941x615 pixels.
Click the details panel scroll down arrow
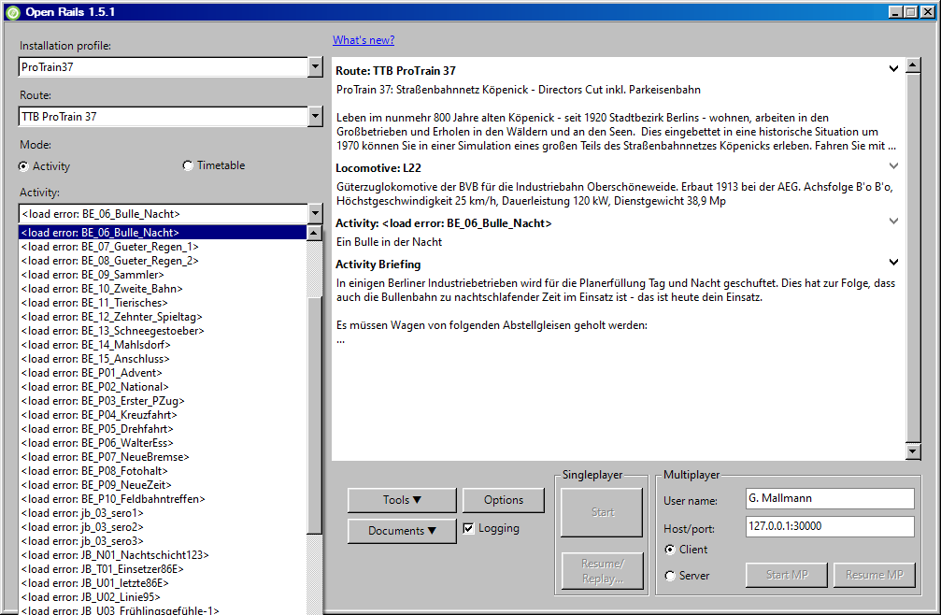click(x=913, y=452)
